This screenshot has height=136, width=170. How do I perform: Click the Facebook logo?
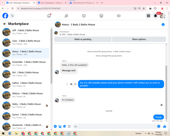pyautogui.click(x=5, y=16)
